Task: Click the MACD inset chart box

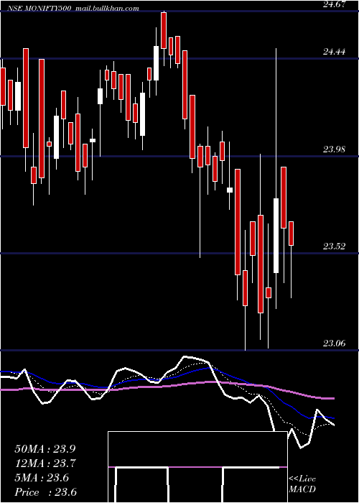Action: click(197, 467)
